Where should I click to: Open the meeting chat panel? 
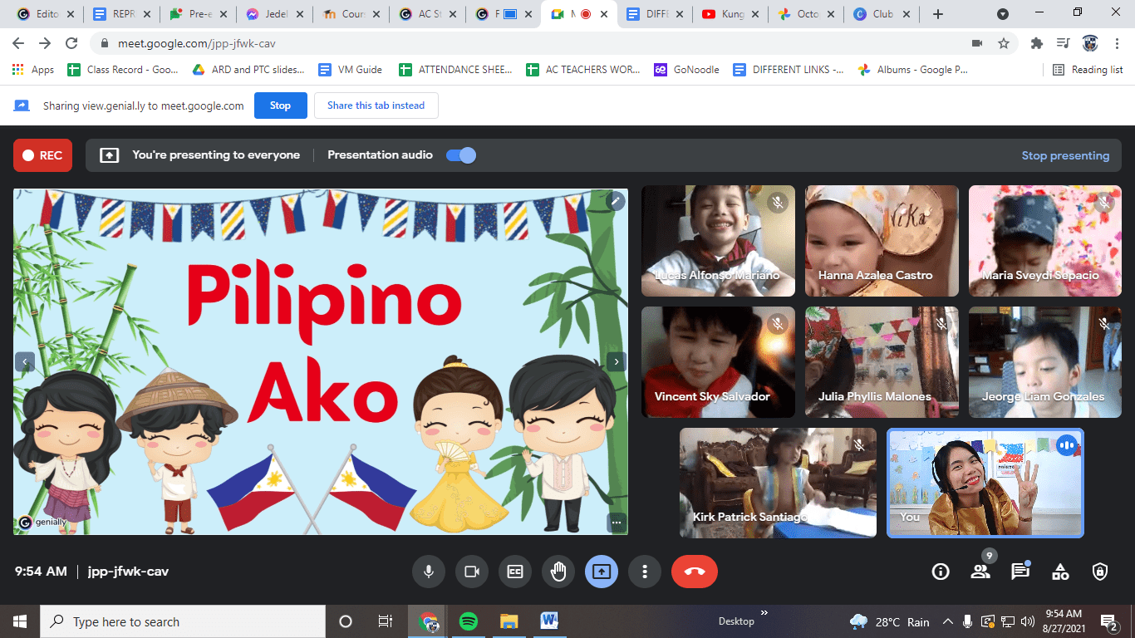(1020, 572)
